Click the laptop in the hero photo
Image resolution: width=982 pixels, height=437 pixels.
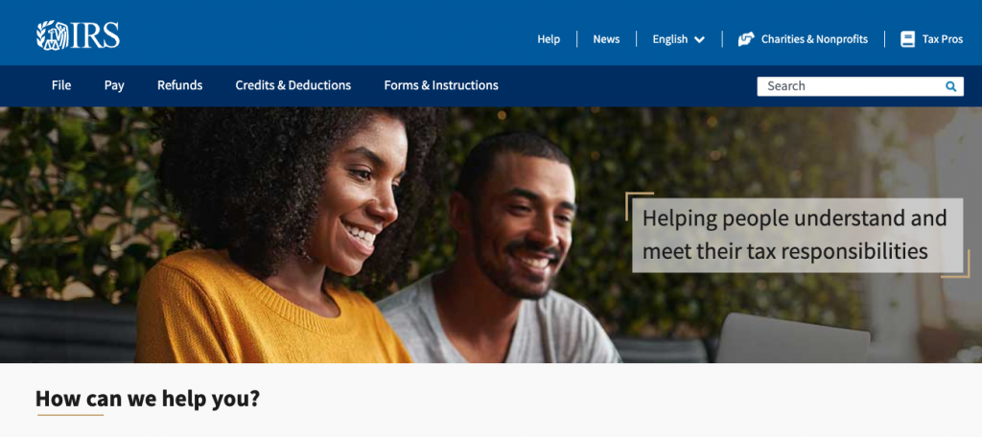click(x=792, y=338)
